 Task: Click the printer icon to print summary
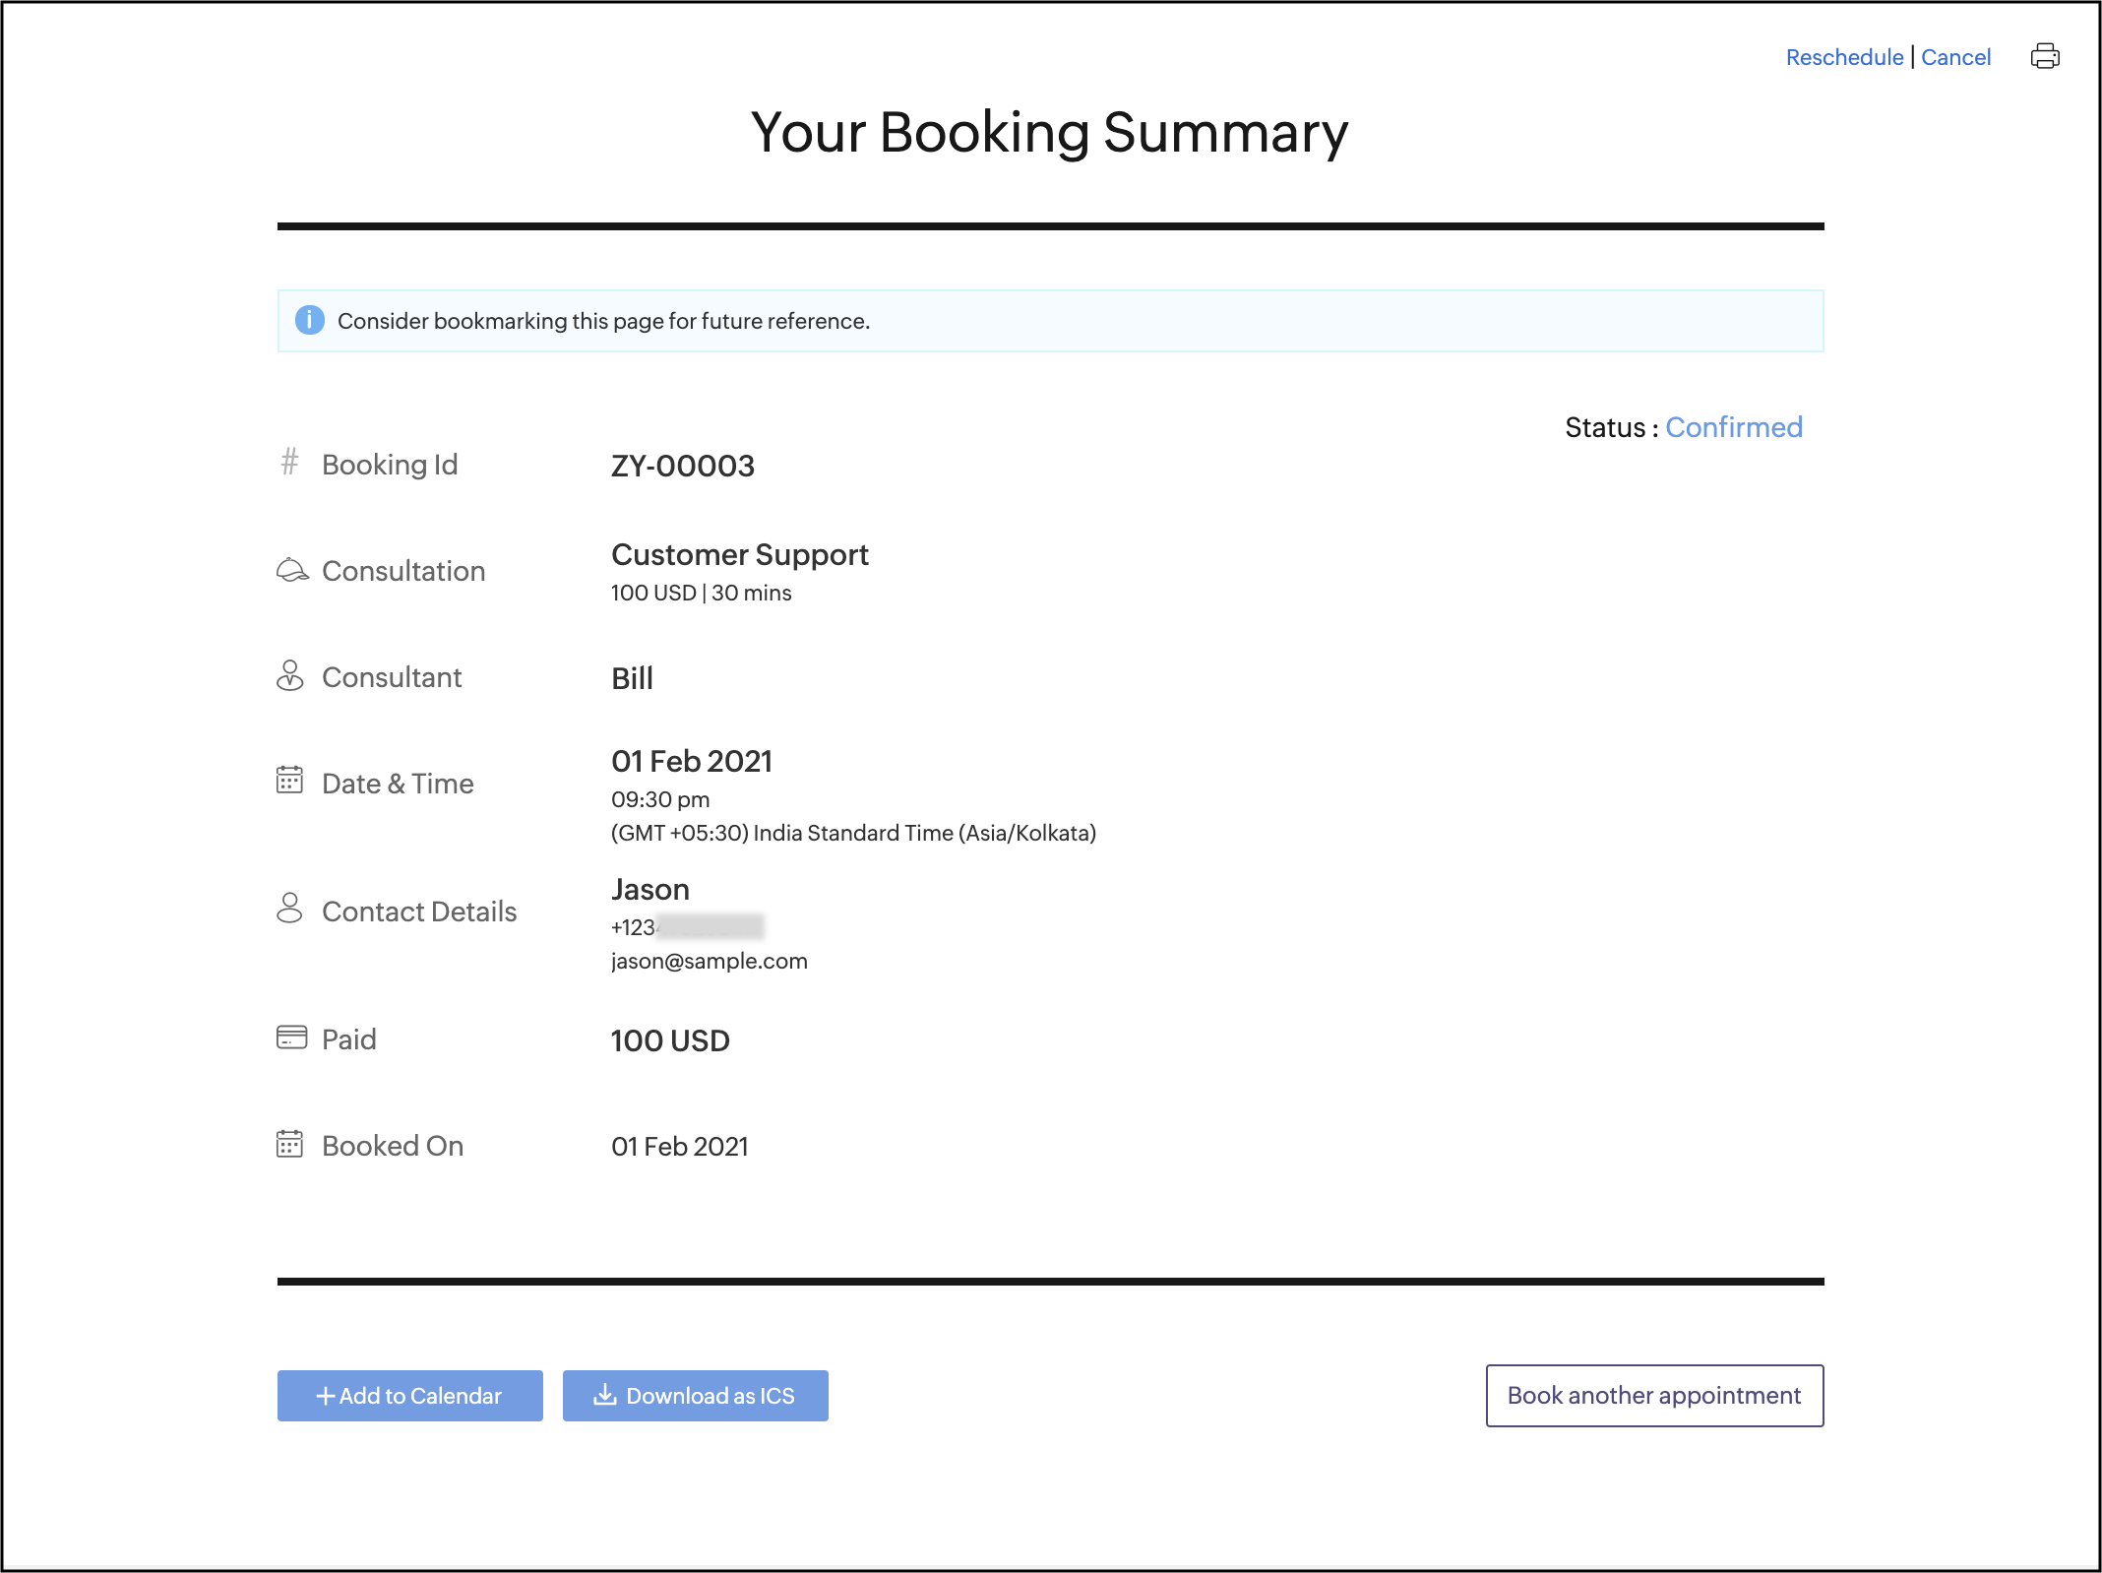tap(2045, 56)
